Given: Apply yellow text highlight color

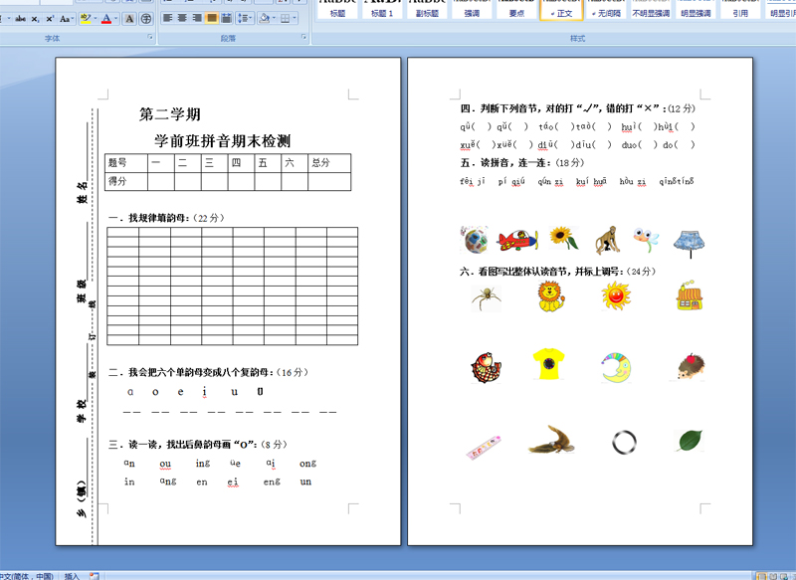Looking at the screenshot, I should 86,19.
